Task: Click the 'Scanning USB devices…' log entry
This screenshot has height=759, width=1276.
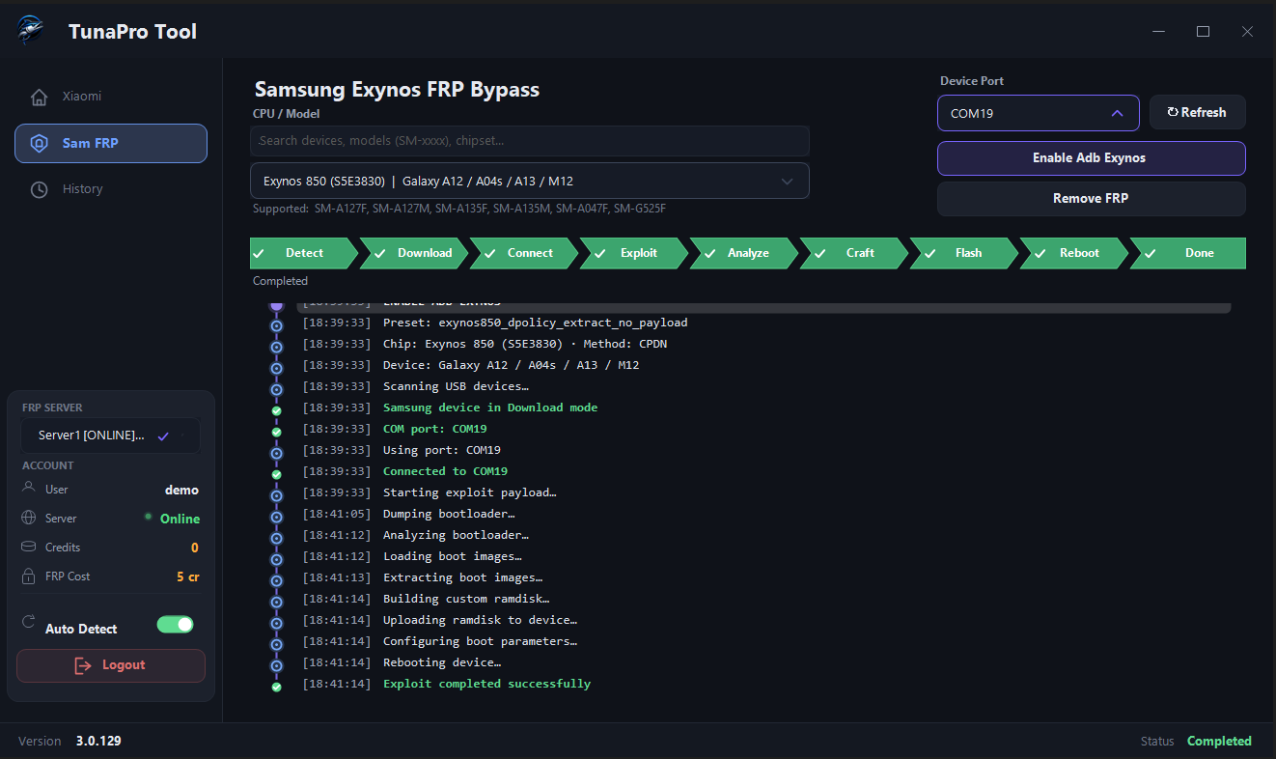Action: point(456,387)
